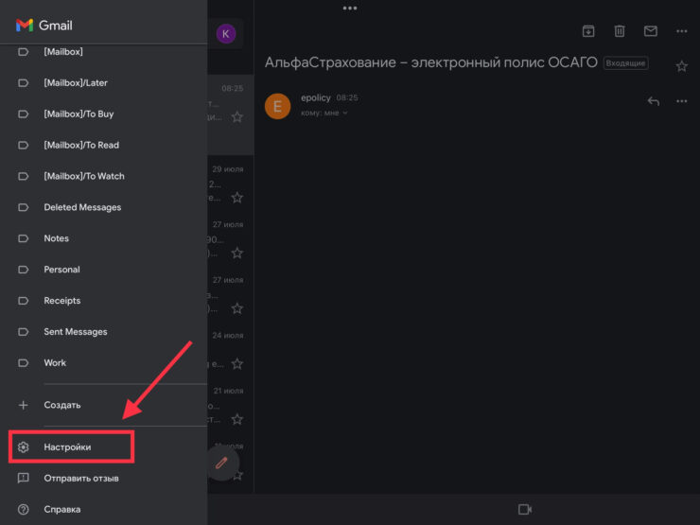This screenshot has height=525, width=700.
Task: Toggle star on the 27 июля message
Action: [x=237, y=253]
